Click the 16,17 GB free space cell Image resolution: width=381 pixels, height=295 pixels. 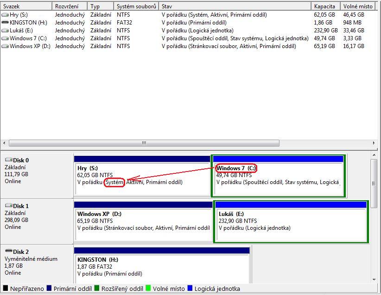(x=354, y=46)
